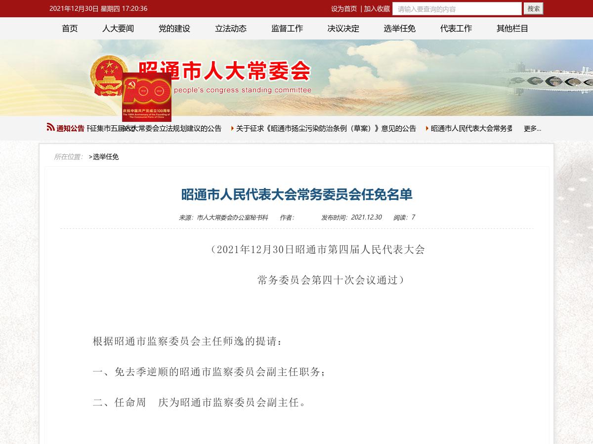
Task: Click the publish date 2021.12.30
Action: (x=366, y=217)
